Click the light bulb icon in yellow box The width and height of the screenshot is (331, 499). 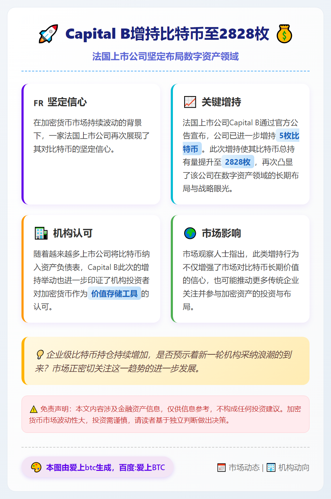(x=40, y=355)
